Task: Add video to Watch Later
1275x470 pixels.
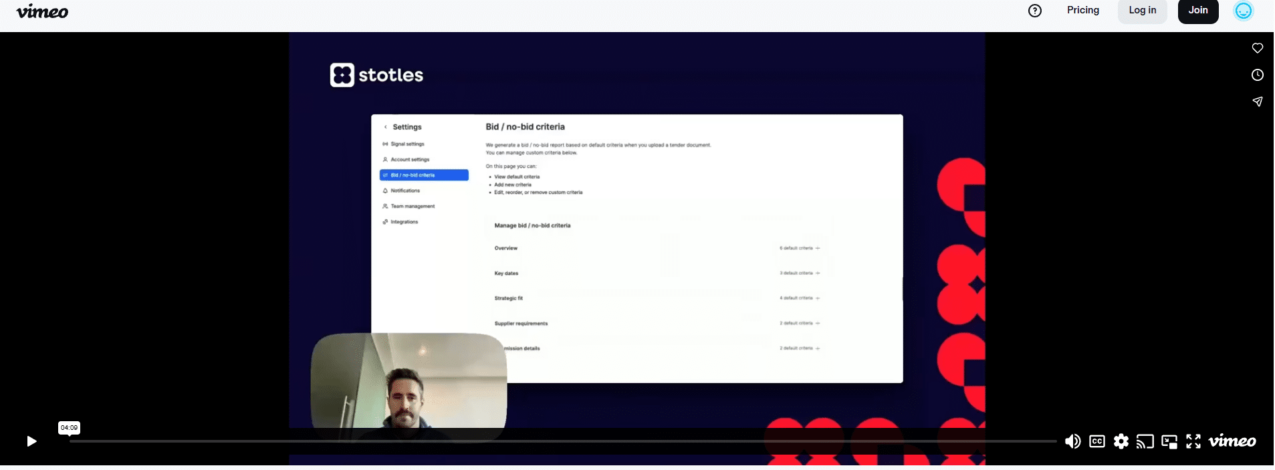Action: (x=1258, y=75)
